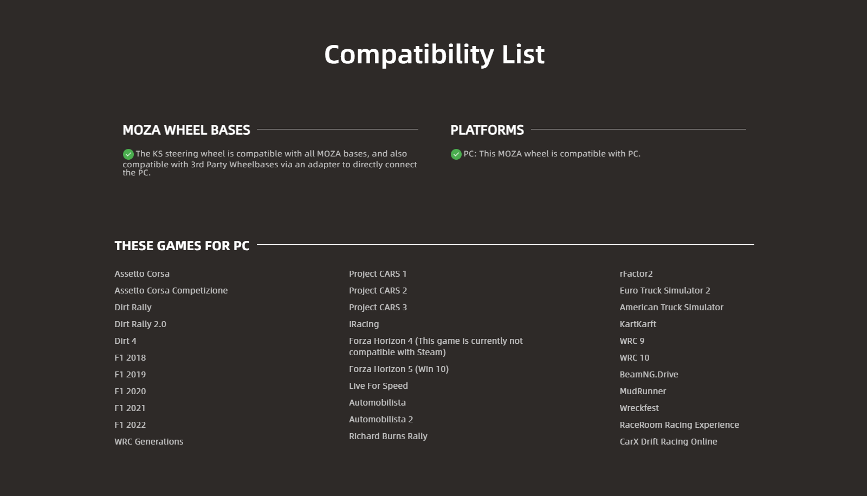Click the F1 2022 entry
This screenshot has height=496, width=867.
coord(130,425)
